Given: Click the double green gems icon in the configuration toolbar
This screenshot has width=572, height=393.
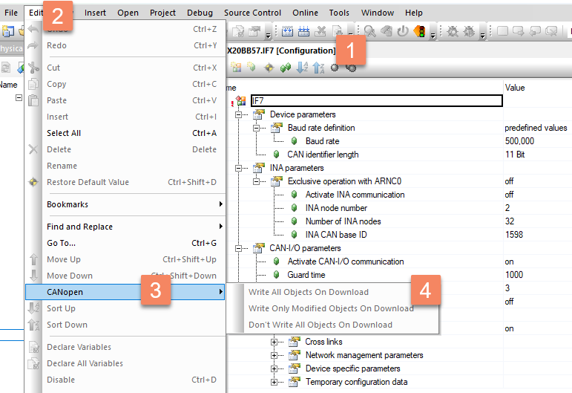Looking at the screenshot, I should click(x=286, y=67).
